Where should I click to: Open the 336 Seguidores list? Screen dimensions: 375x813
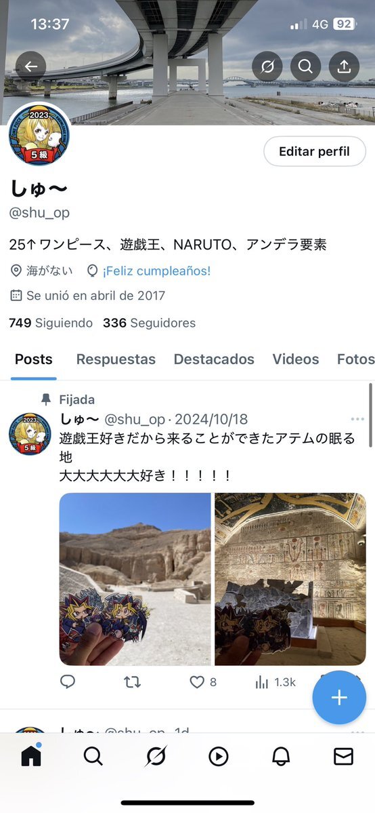click(149, 323)
